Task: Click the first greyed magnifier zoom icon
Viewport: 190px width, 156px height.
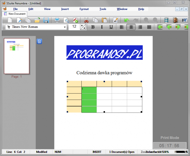Action: [146, 20]
